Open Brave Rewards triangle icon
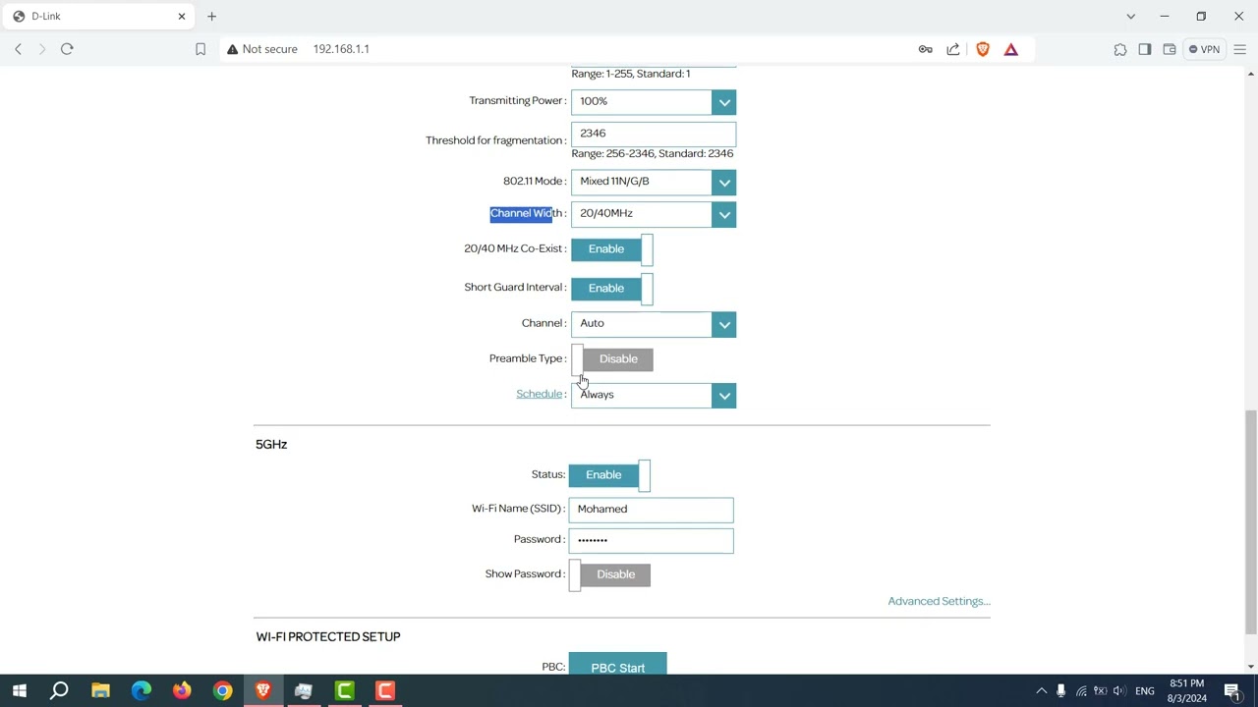 [1011, 49]
